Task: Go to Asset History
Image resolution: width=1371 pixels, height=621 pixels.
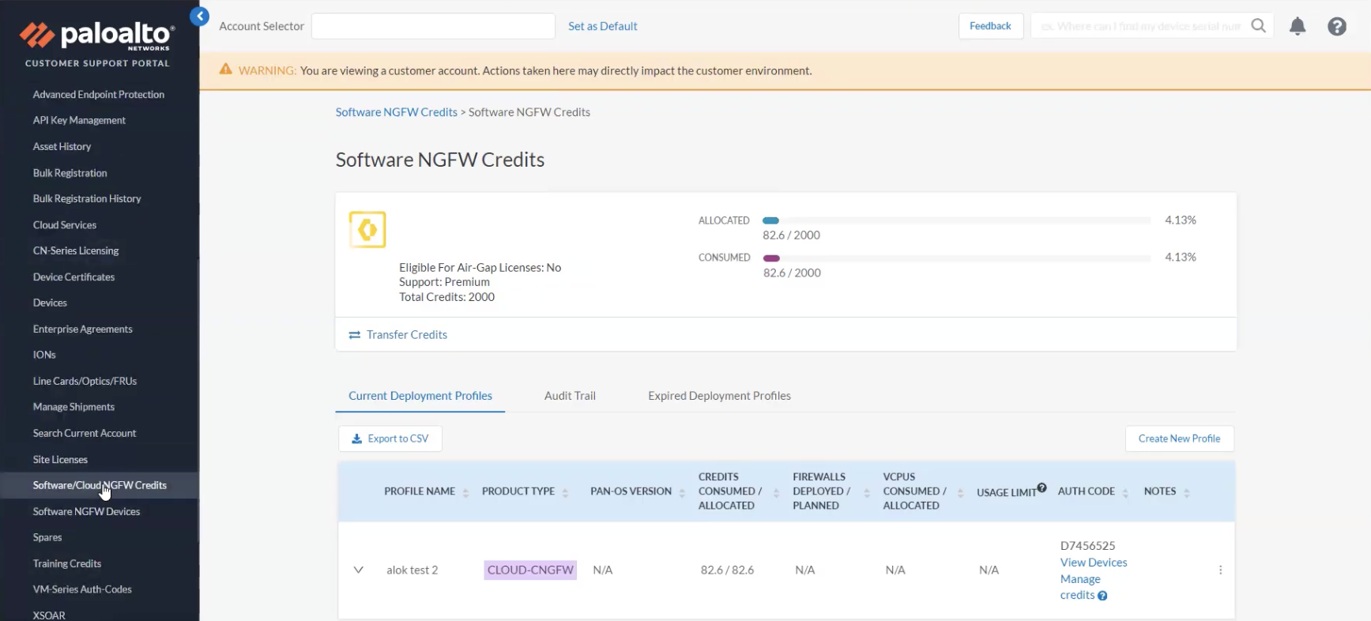Action: (x=62, y=146)
